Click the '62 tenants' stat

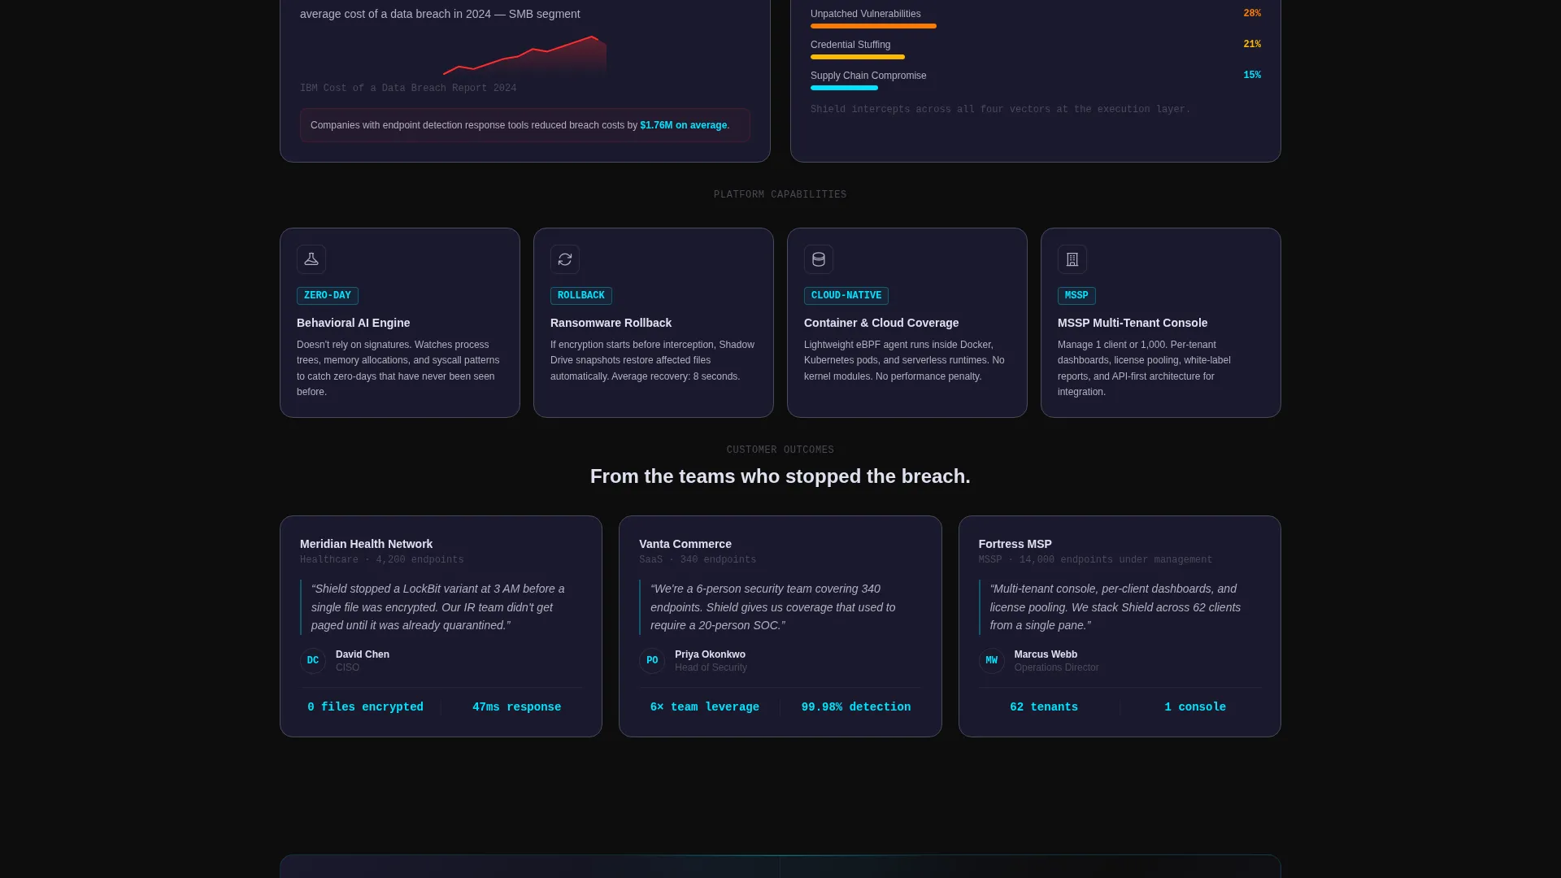click(1044, 707)
